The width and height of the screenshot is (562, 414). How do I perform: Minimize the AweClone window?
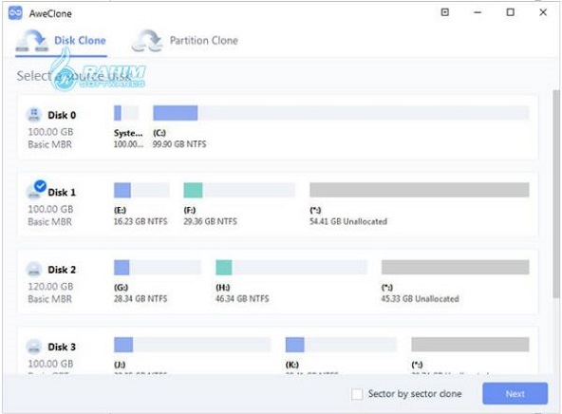pyautogui.click(x=478, y=12)
